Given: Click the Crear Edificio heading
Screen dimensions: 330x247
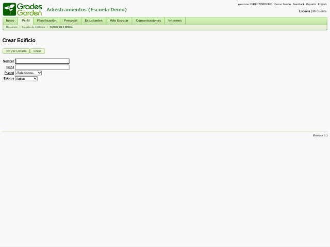Looking at the screenshot, I should 19,40.
